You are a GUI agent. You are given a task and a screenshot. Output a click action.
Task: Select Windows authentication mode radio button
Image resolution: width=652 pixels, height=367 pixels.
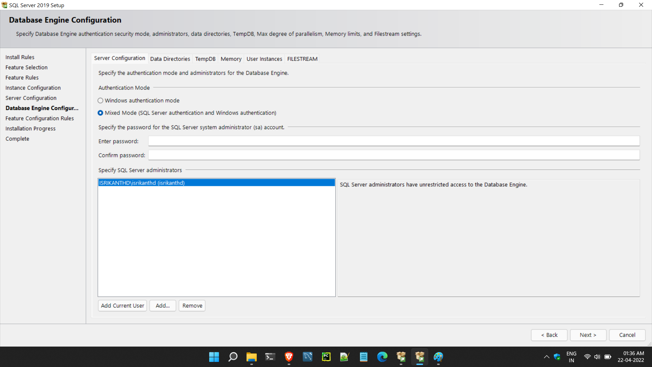pos(101,101)
